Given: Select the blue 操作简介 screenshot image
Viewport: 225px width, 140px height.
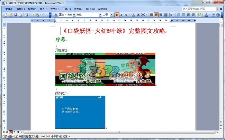Looking at the screenshot, I should click(80, 112).
